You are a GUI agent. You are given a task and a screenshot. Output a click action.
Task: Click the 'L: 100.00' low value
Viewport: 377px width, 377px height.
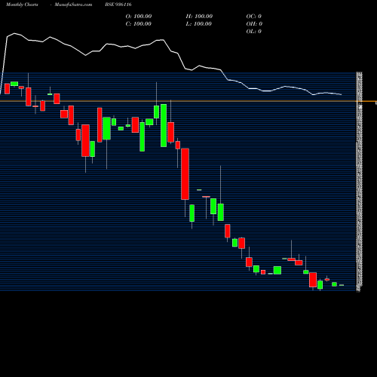(199, 24)
